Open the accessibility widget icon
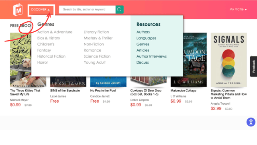This screenshot has width=257, height=145. coord(251,122)
